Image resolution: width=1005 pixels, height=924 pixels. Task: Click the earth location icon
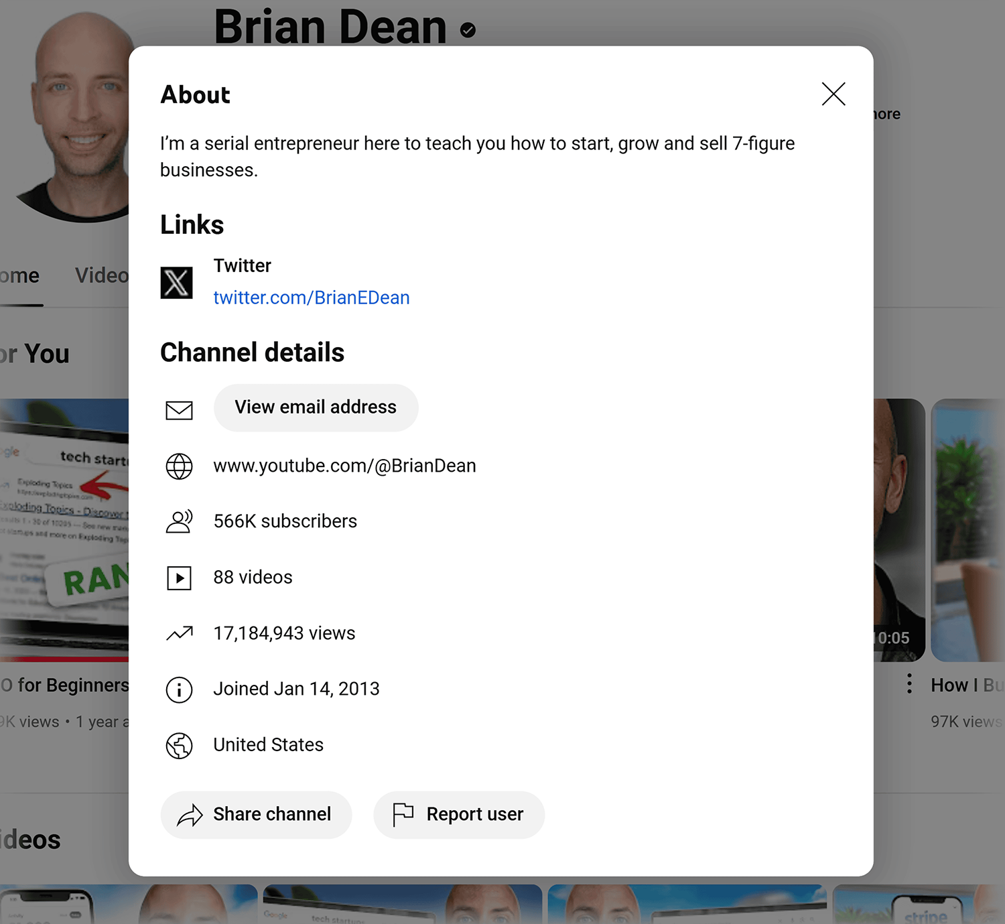(x=179, y=745)
